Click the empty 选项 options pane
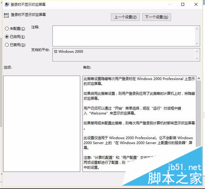Screen dimensions: 205x189 (42, 124)
